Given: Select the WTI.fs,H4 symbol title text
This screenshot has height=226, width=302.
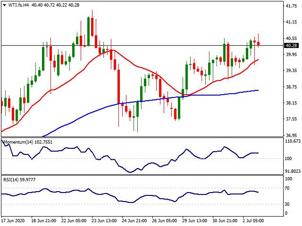Looking at the screenshot, I should coord(18,5).
